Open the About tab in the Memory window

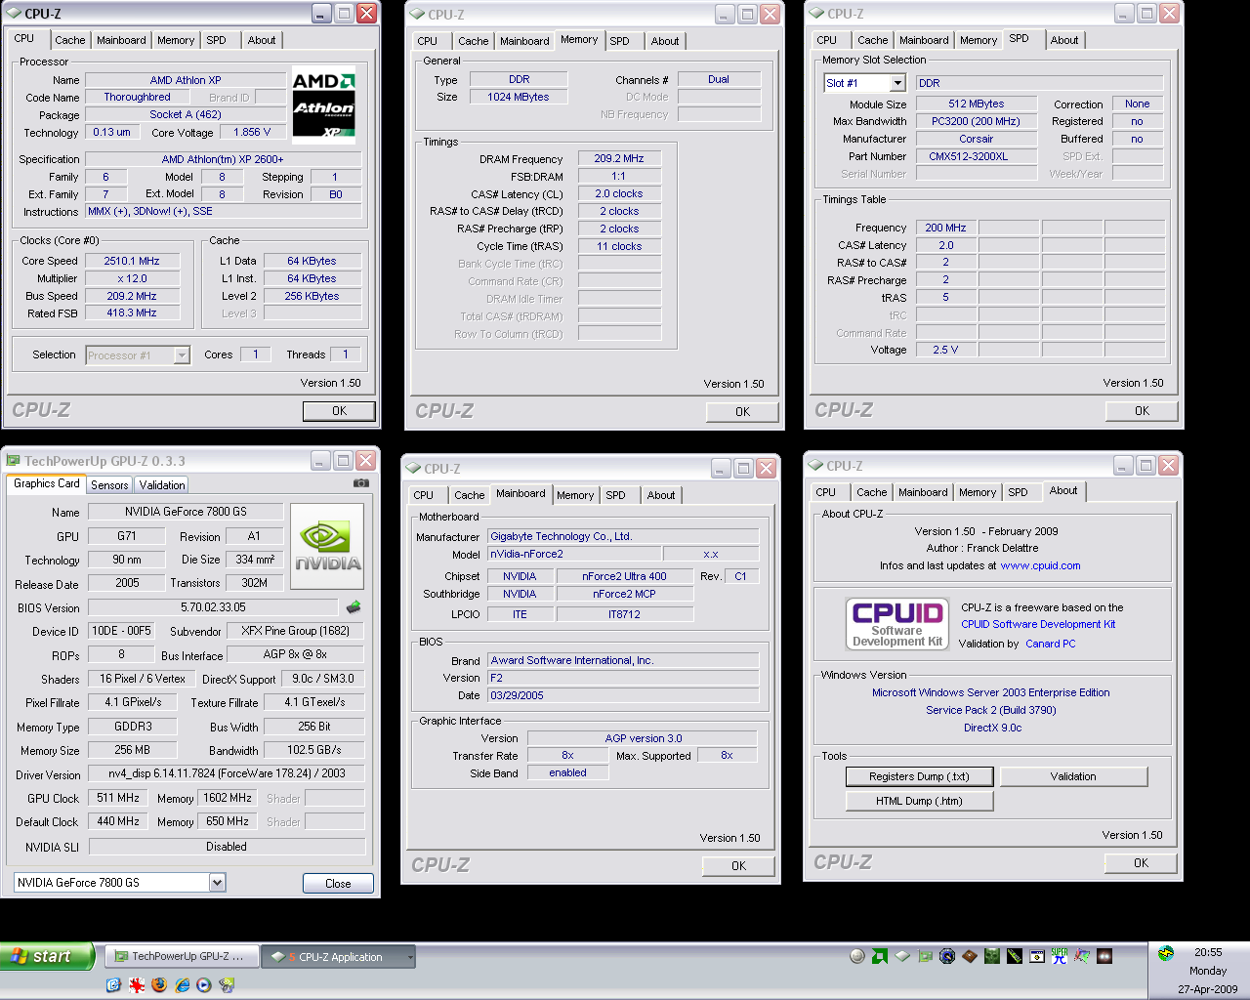[x=665, y=41]
